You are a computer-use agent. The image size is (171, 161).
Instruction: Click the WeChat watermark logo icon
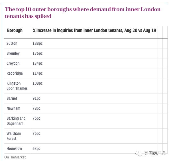tap(139, 153)
